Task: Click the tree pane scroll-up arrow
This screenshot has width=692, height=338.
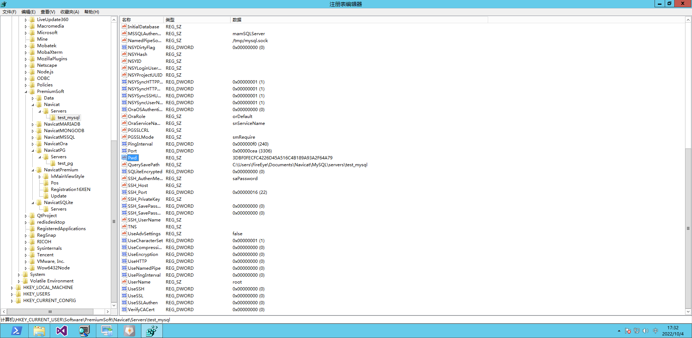Action: [114, 20]
